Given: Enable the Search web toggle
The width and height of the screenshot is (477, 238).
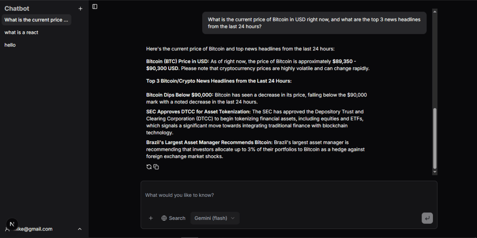Looking at the screenshot, I should click(173, 218).
